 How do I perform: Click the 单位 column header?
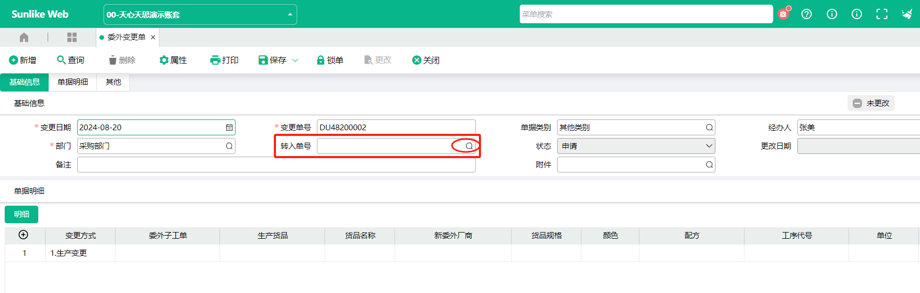[x=884, y=236]
